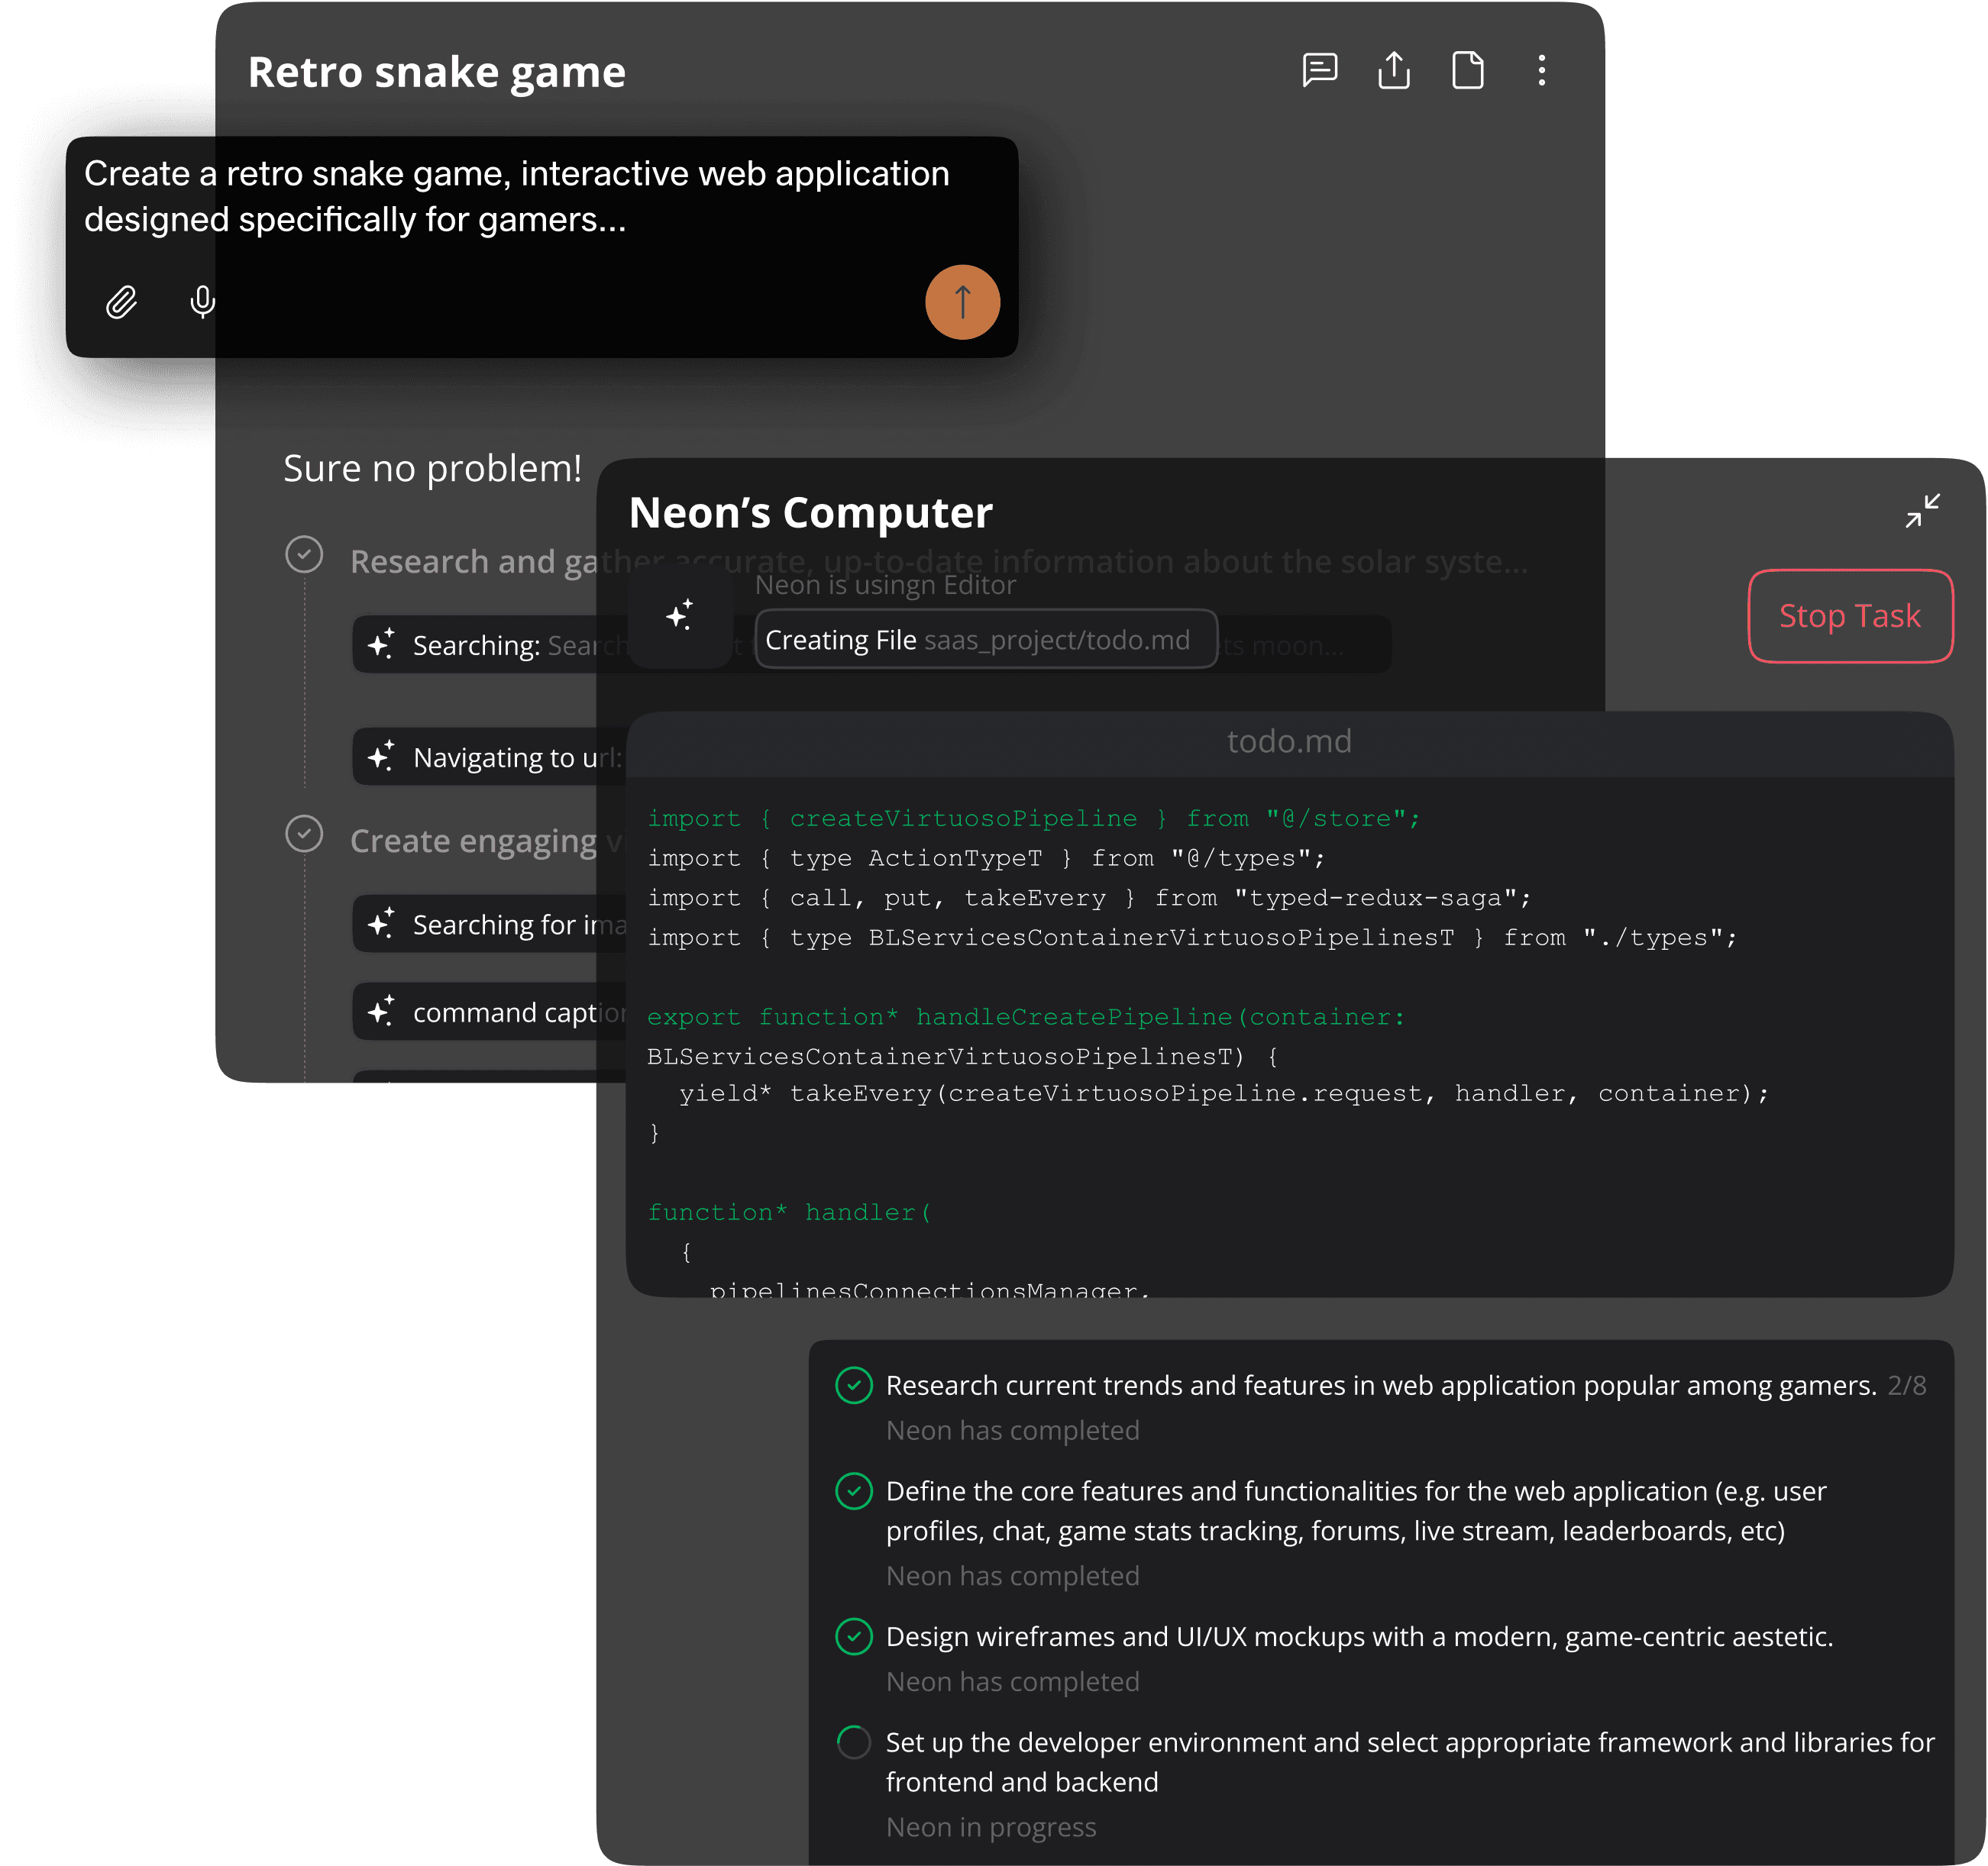
Task: Open the document file icon in header
Action: click(x=1467, y=70)
